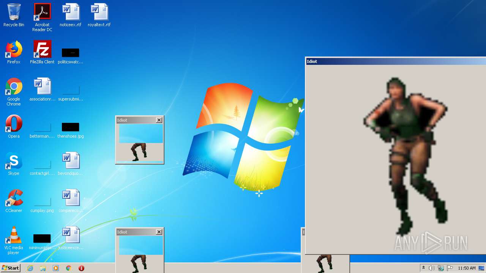The image size is (486, 273).
Task: Launch Firefox from the desktop
Action: click(x=14, y=52)
